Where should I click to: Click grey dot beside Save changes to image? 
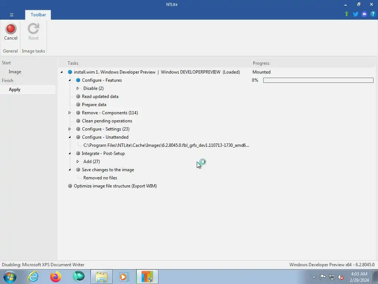(x=78, y=170)
